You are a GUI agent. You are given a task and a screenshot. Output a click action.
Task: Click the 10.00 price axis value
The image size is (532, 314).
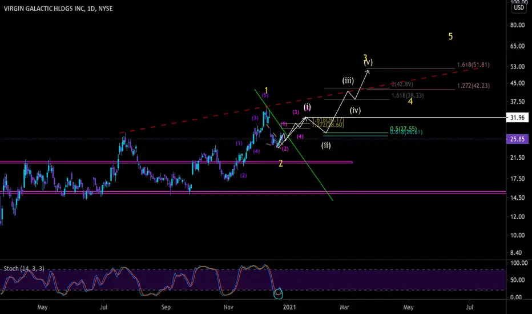(517, 235)
